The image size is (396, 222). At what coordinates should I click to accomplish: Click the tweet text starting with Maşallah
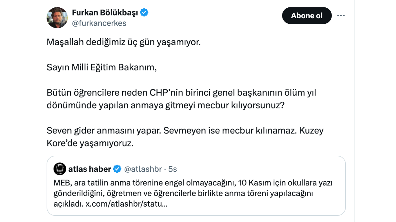tap(123, 42)
